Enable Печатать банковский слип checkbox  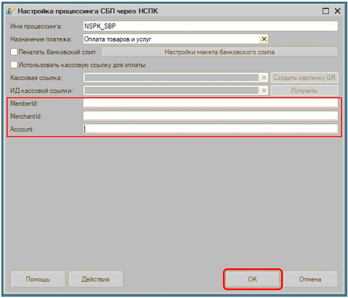pyautogui.click(x=14, y=52)
